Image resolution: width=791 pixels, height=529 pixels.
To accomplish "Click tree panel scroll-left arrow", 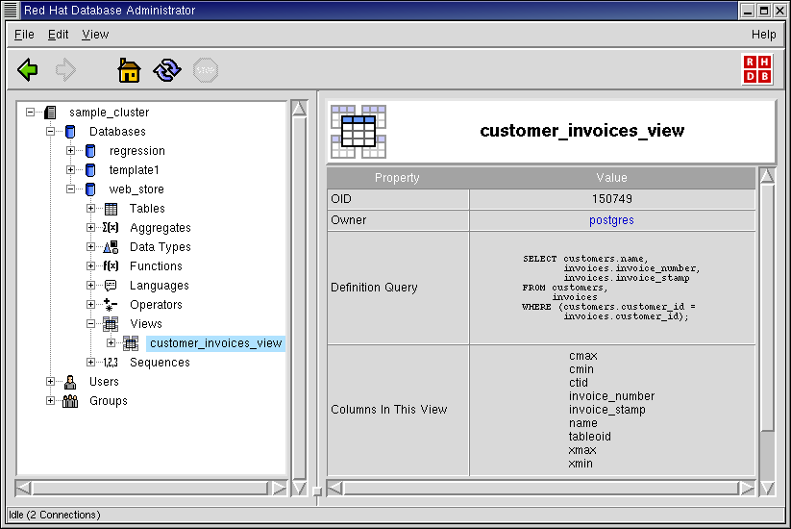I will click(24, 488).
